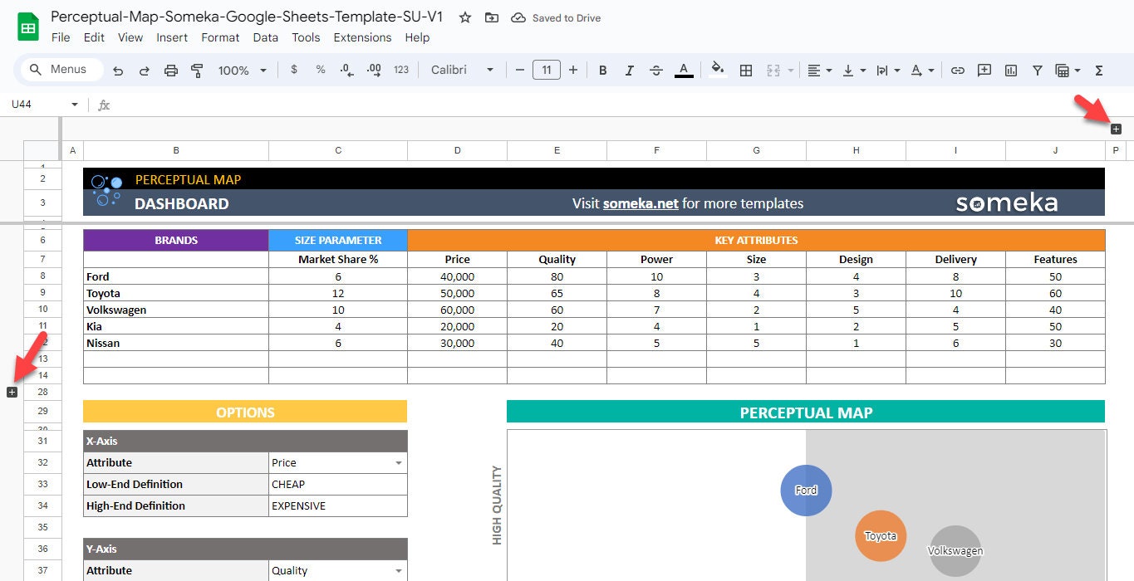Visit the someka.net link
The image size is (1134, 581).
tap(640, 203)
